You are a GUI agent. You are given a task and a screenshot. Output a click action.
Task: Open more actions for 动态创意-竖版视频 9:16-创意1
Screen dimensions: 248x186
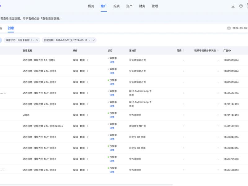pyautogui.click(x=87, y=82)
